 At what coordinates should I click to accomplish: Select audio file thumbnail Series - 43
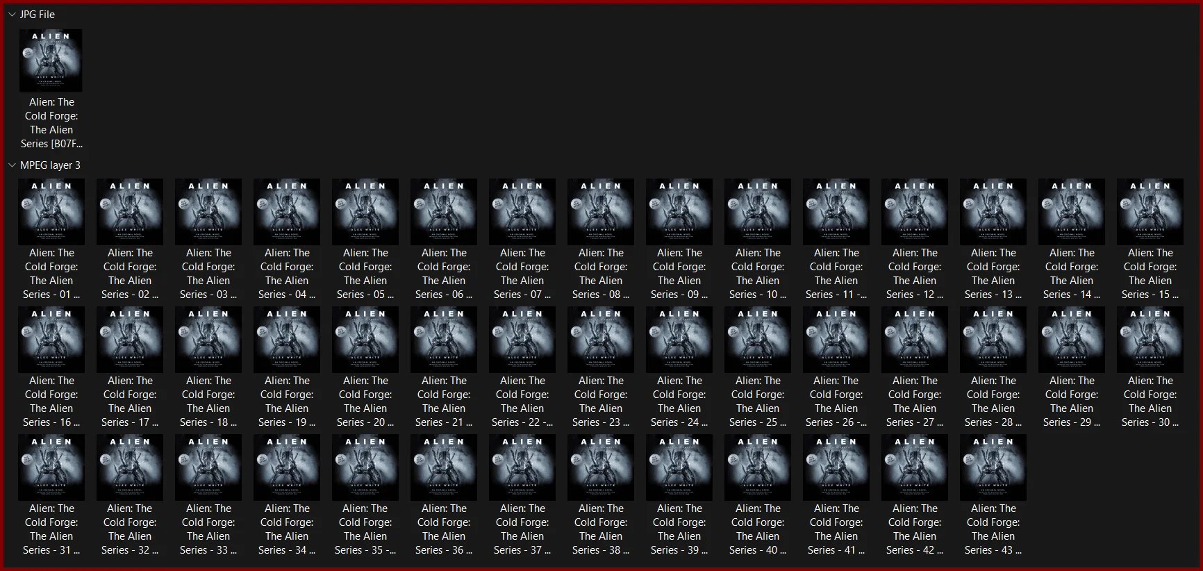[x=993, y=467]
